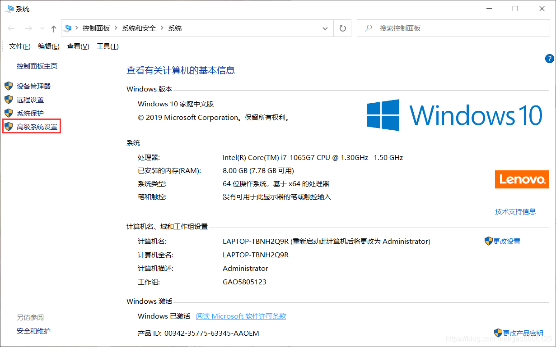The image size is (556, 347).
Task: Click 系统和安全 in the breadcrumb
Action: (139, 28)
